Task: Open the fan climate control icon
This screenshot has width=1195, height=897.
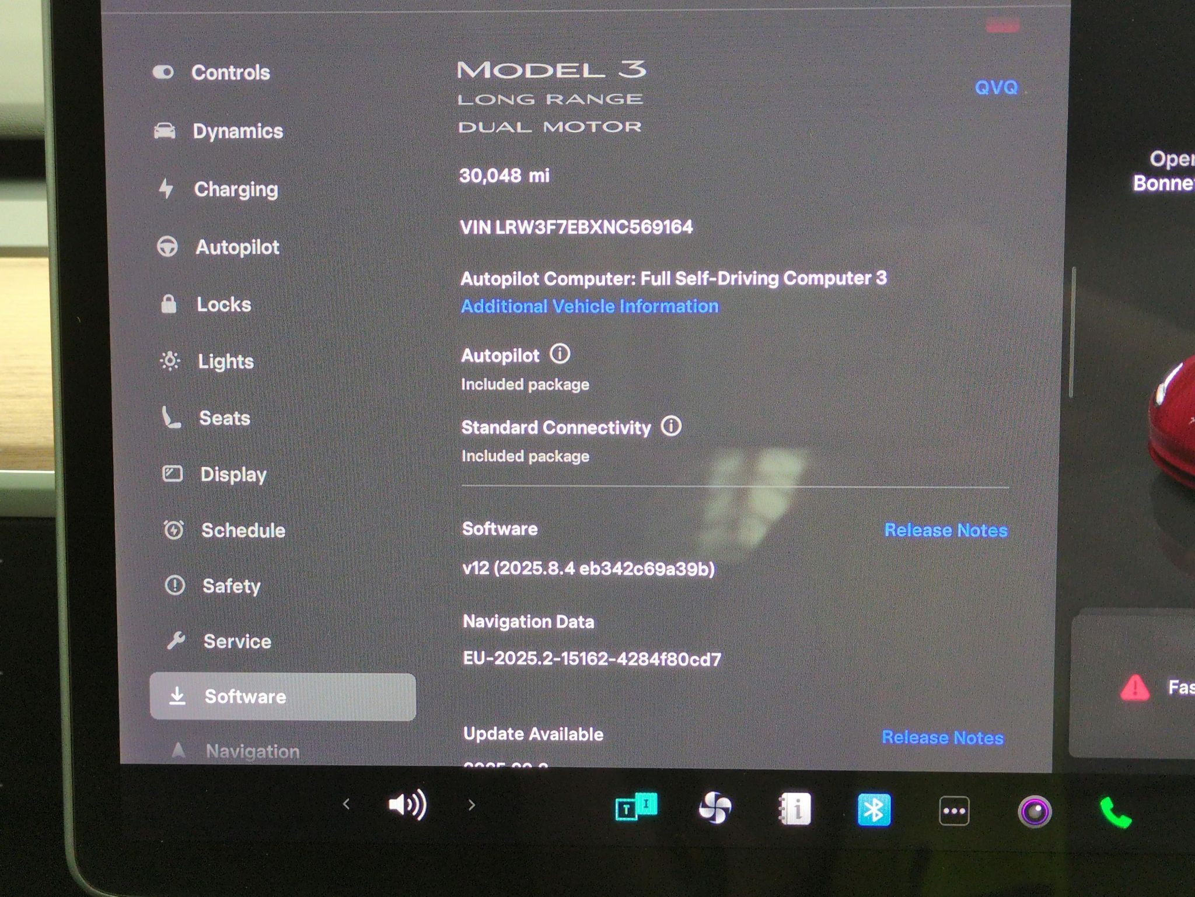Action: pyautogui.click(x=715, y=808)
